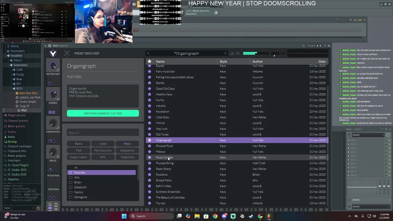The image size is (393, 221).
Task: Go to next preset with right arrow
Action: coord(225,53)
